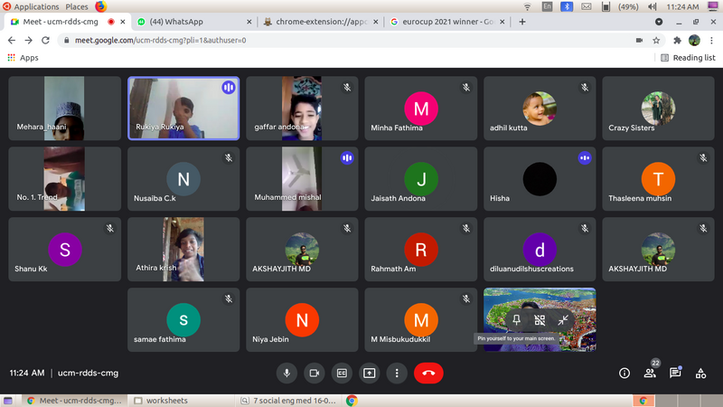Click the meeting code ucm-rdds-cmg text
Image resolution: width=723 pixels, height=407 pixels.
pyautogui.click(x=88, y=373)
